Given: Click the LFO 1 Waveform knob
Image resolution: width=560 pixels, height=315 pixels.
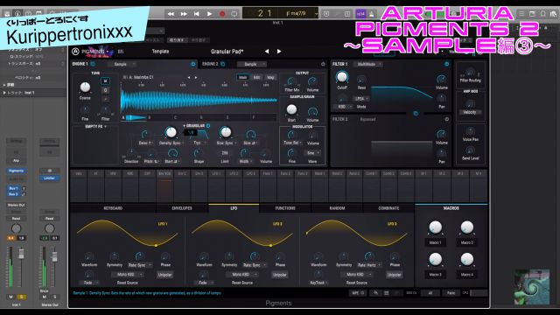Looking at the screenshot, I should [x=89, y=256].
